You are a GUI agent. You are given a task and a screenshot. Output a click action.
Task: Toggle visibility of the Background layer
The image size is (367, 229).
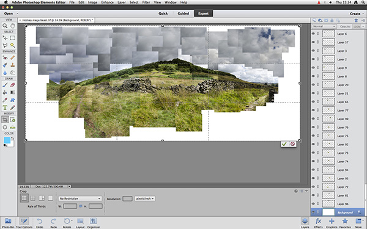coord(313,212)
